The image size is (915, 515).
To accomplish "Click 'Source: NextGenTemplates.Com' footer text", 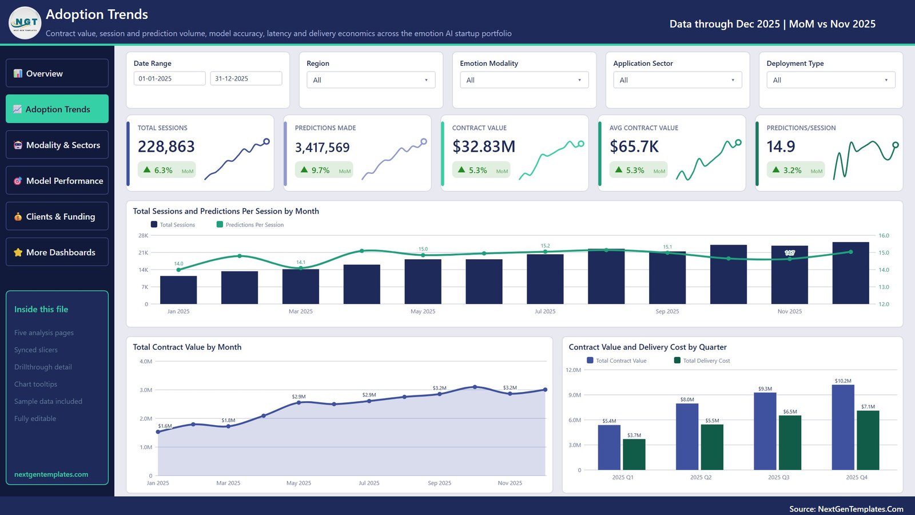I will click(846, 509).
